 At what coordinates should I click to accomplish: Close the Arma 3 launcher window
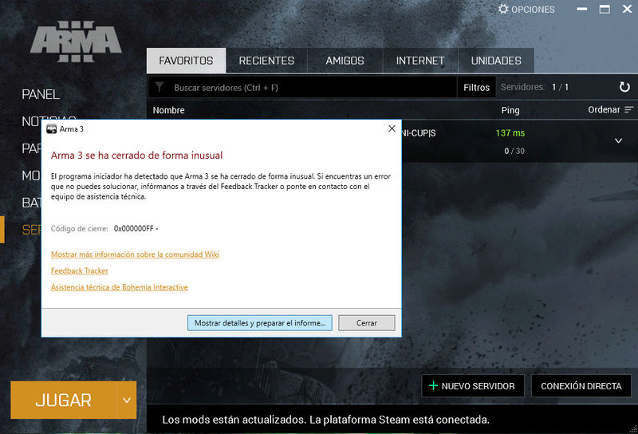point(627,9)
